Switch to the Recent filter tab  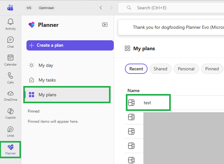click(136, 69)
